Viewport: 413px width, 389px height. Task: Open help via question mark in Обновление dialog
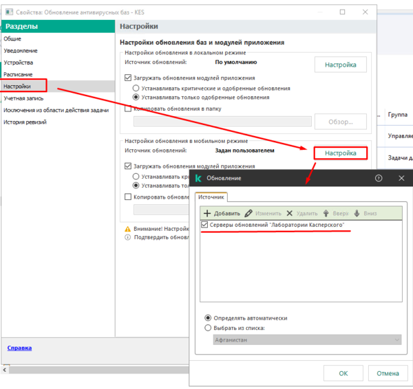[x=379, y=178]
